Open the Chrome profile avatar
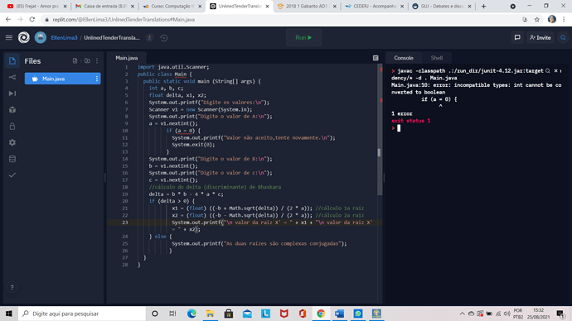572x321 pixels. tap(551, 19)
